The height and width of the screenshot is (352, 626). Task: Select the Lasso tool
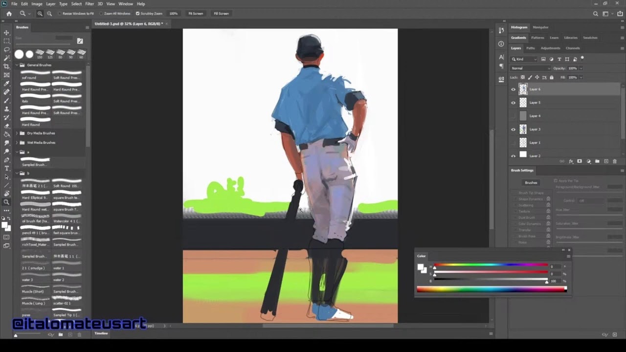coord(6,49)
